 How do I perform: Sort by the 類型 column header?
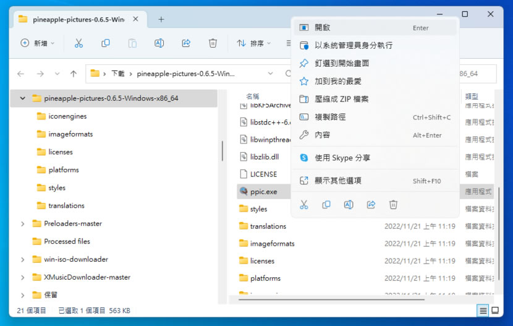pos(472,97)
